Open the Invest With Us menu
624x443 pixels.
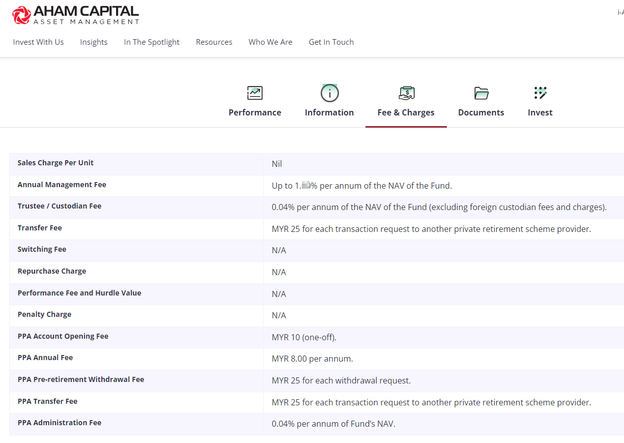(39, 42)
